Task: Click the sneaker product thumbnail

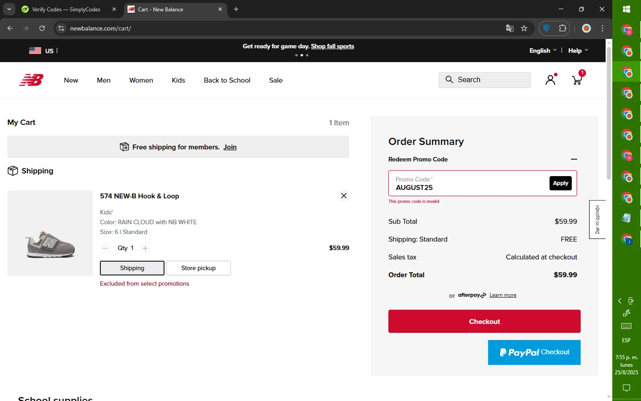Action: (50, 233)
